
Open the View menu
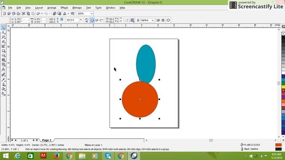pyautogui.click(x=28, y=8)
